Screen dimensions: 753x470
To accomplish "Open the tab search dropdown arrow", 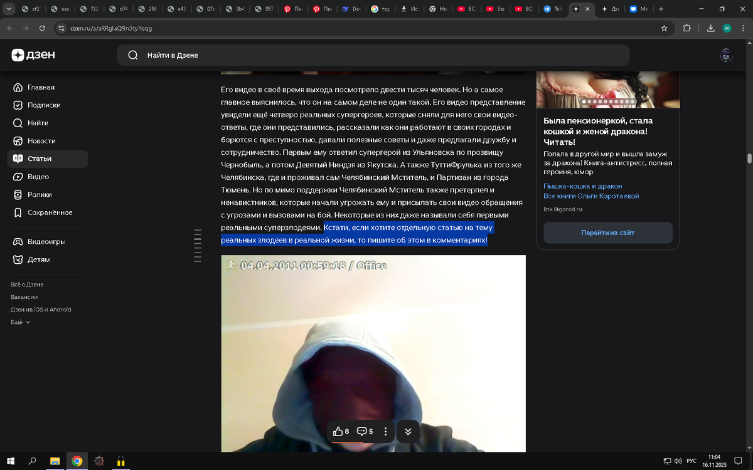I will click(x=9, y=9).
